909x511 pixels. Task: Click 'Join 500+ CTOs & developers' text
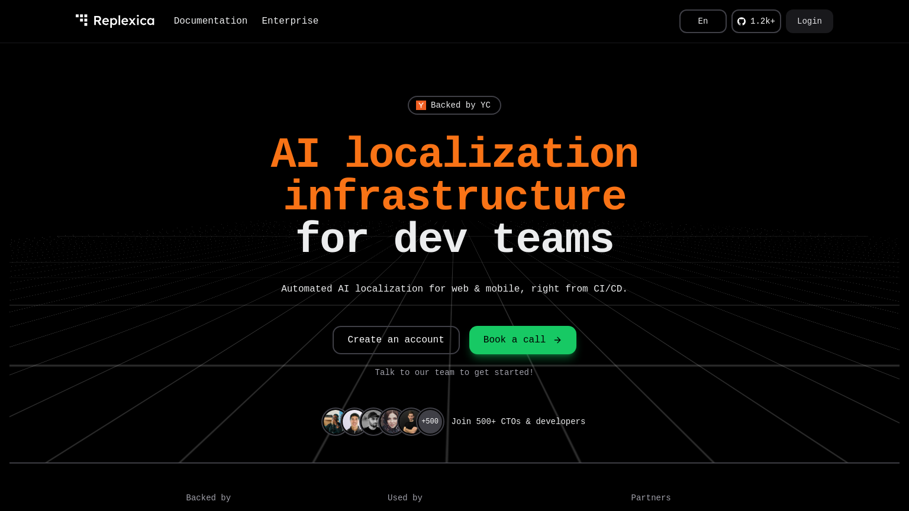pos(518,422)
